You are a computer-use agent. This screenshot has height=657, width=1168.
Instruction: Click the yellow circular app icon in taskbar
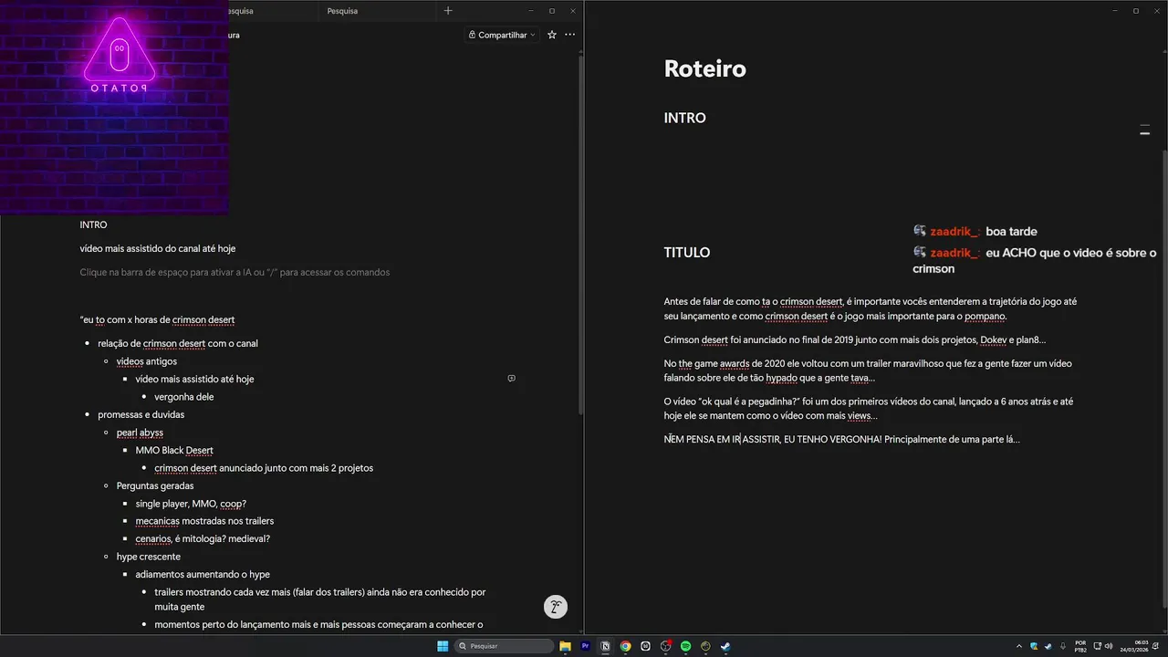706,646
